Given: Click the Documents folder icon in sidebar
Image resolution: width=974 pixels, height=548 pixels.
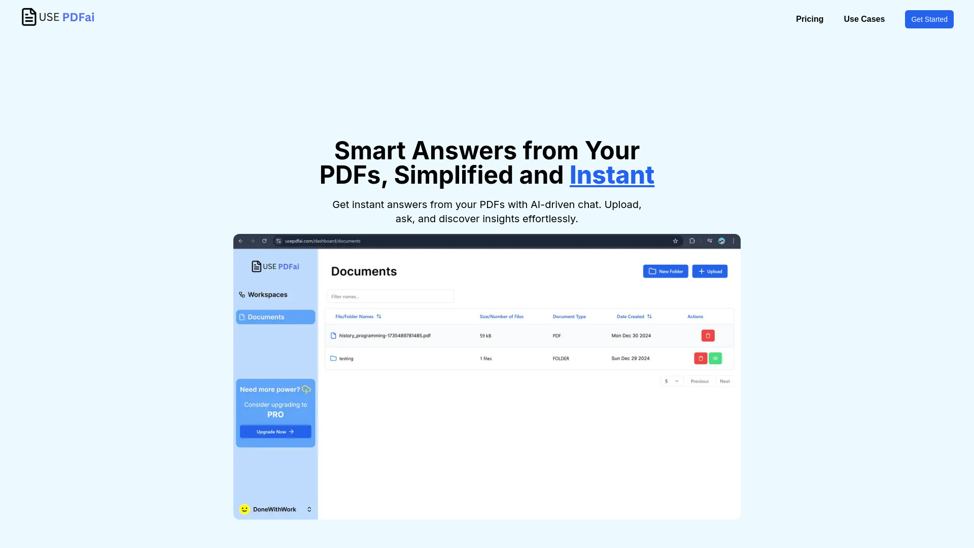Looking at the screenshot, I should [242, 317].
